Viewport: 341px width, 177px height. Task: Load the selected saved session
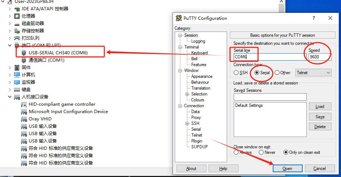(320, 106)
